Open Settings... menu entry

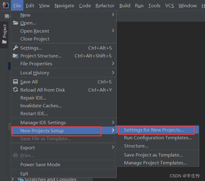[64, 48]
